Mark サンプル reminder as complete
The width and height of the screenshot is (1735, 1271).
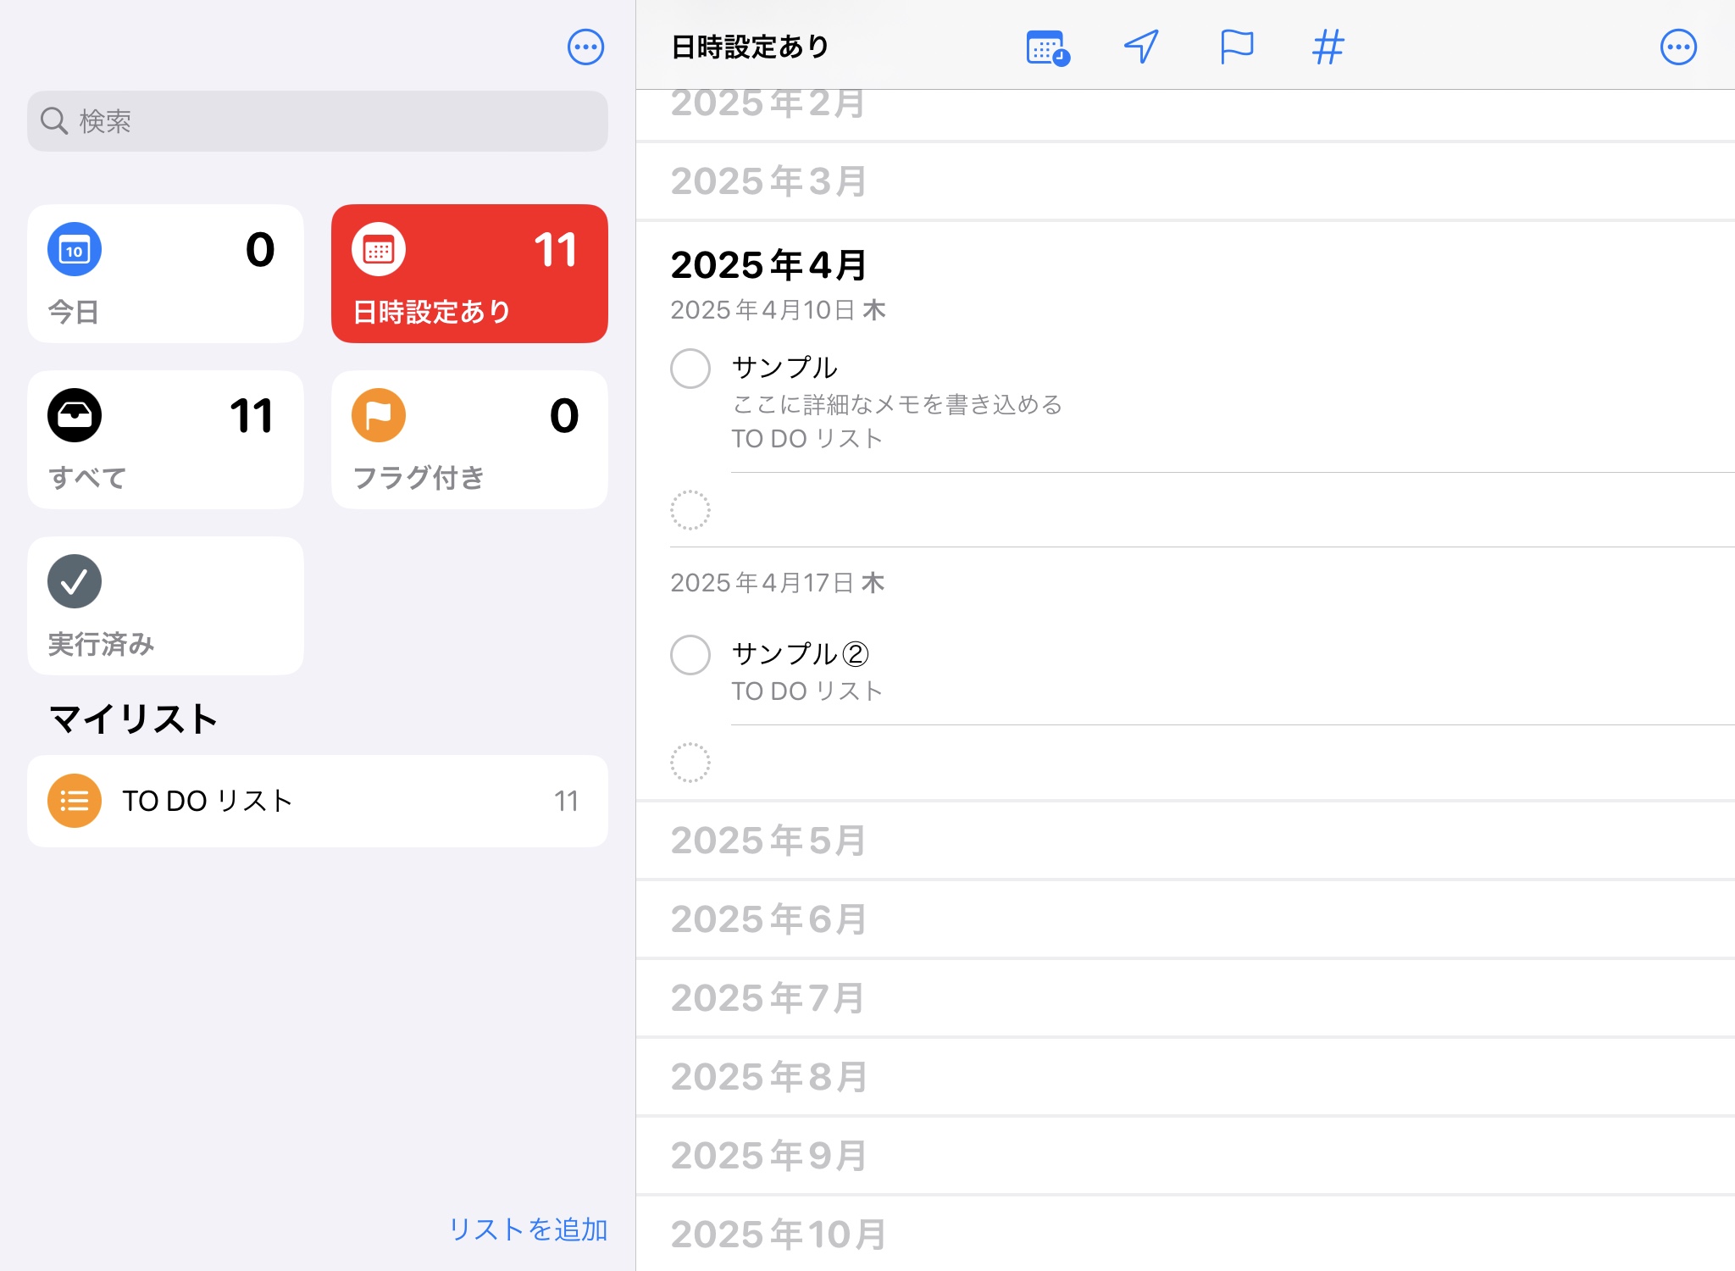(690, 369)
